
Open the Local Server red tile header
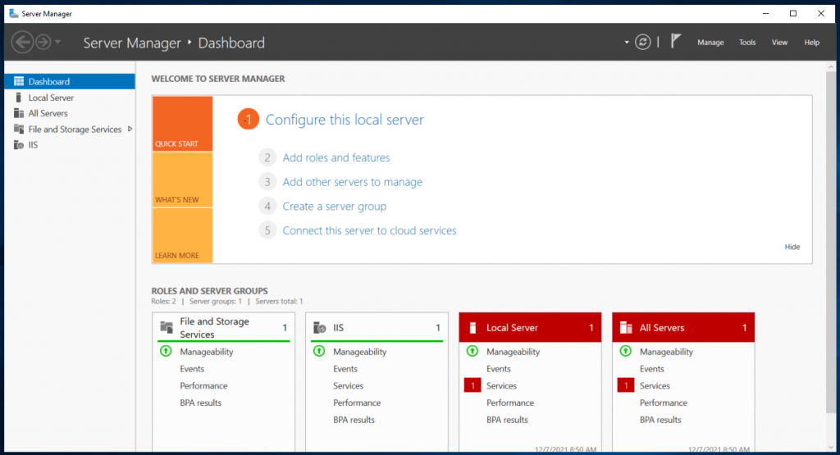pos(530,328)
